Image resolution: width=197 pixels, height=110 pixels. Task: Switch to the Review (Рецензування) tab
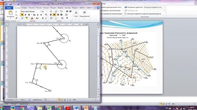(53, 8)
